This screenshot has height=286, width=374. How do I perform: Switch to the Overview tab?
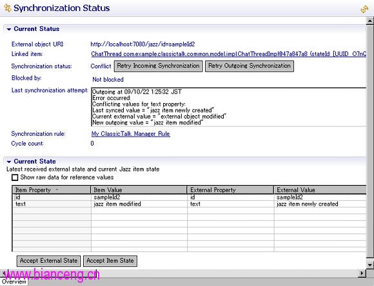[x=14, y=282]
